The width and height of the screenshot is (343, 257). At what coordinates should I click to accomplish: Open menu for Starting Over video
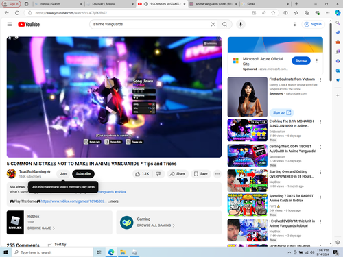coord(320,172)
